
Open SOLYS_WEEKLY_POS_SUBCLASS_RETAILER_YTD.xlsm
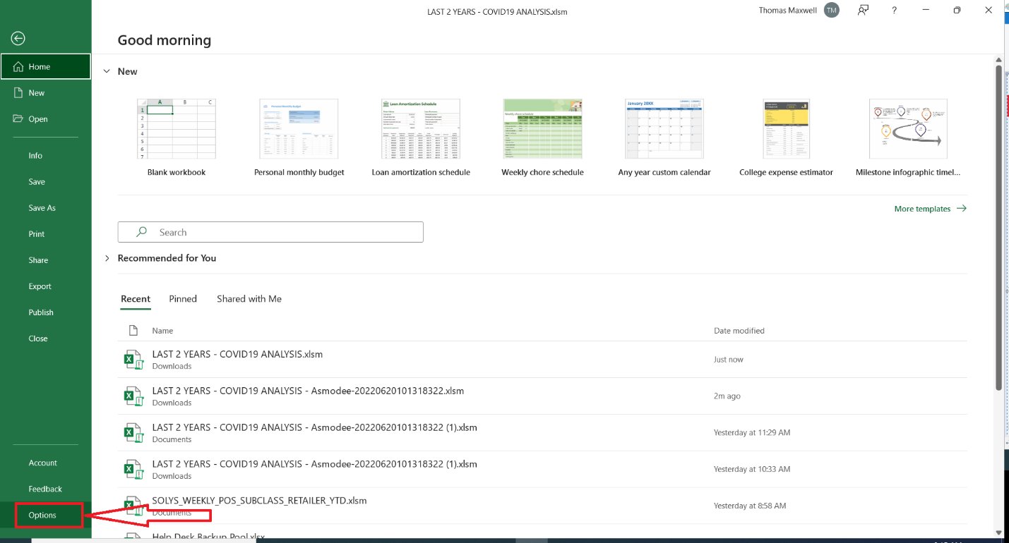(542, 506)
